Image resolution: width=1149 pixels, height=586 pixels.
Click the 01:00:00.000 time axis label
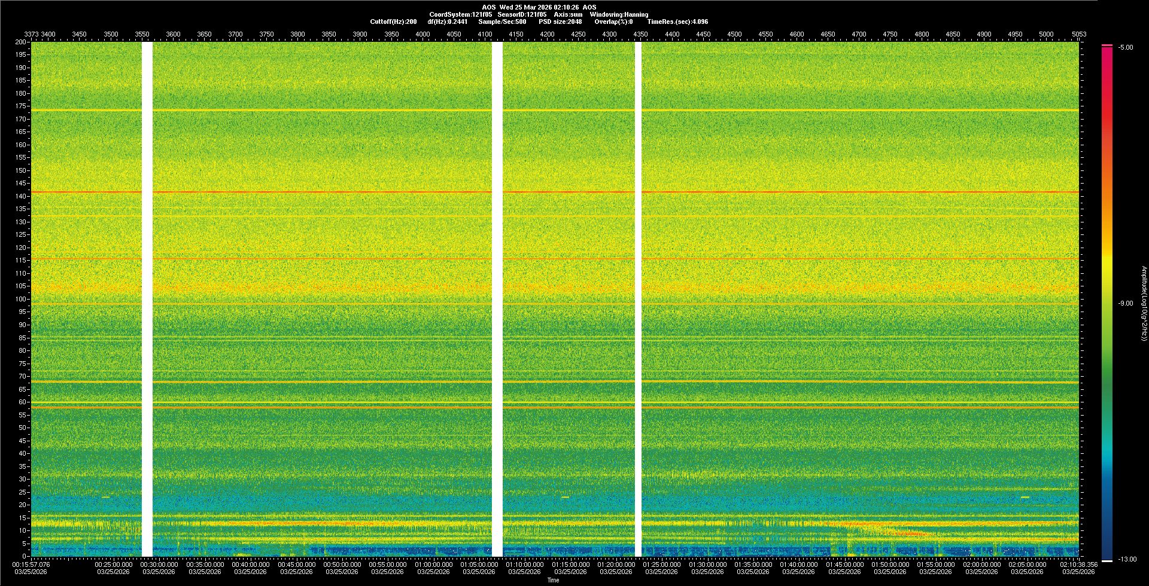point(433,564)
